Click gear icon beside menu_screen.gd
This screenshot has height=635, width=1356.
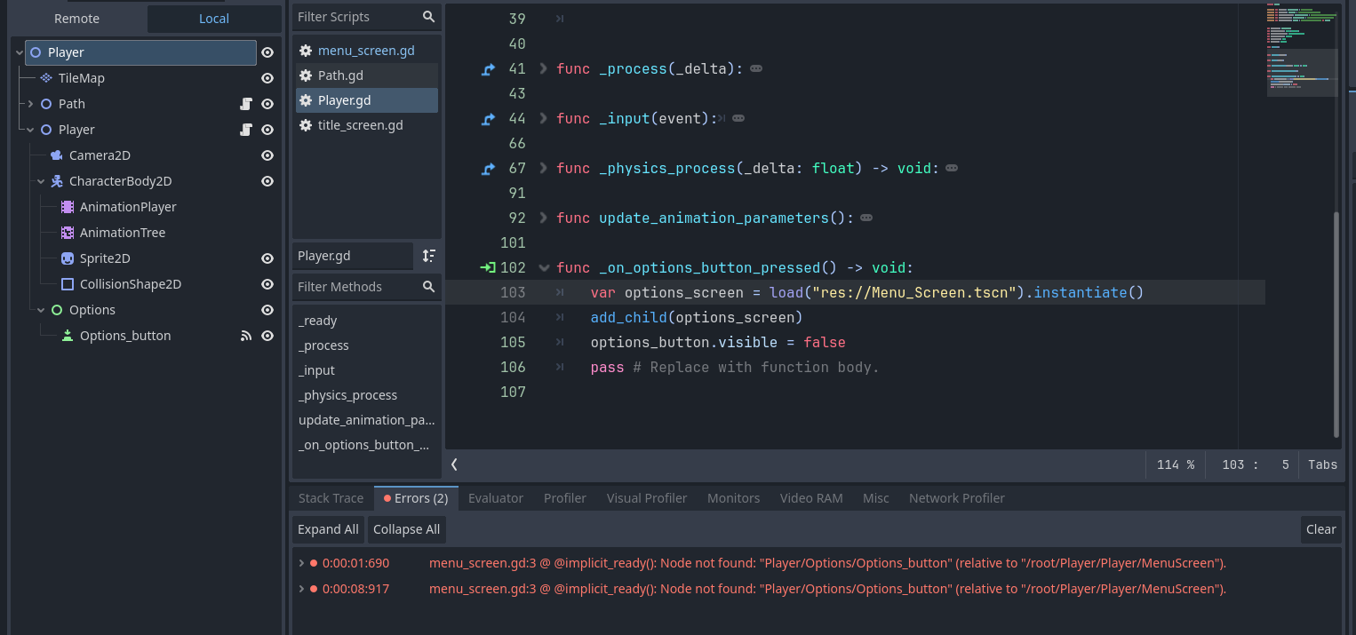[x=306, y=51]
